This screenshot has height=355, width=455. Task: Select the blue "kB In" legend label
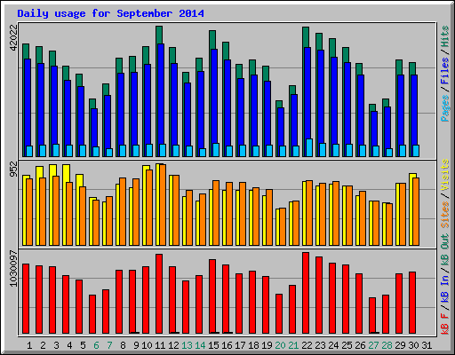(x=445, y=288)
